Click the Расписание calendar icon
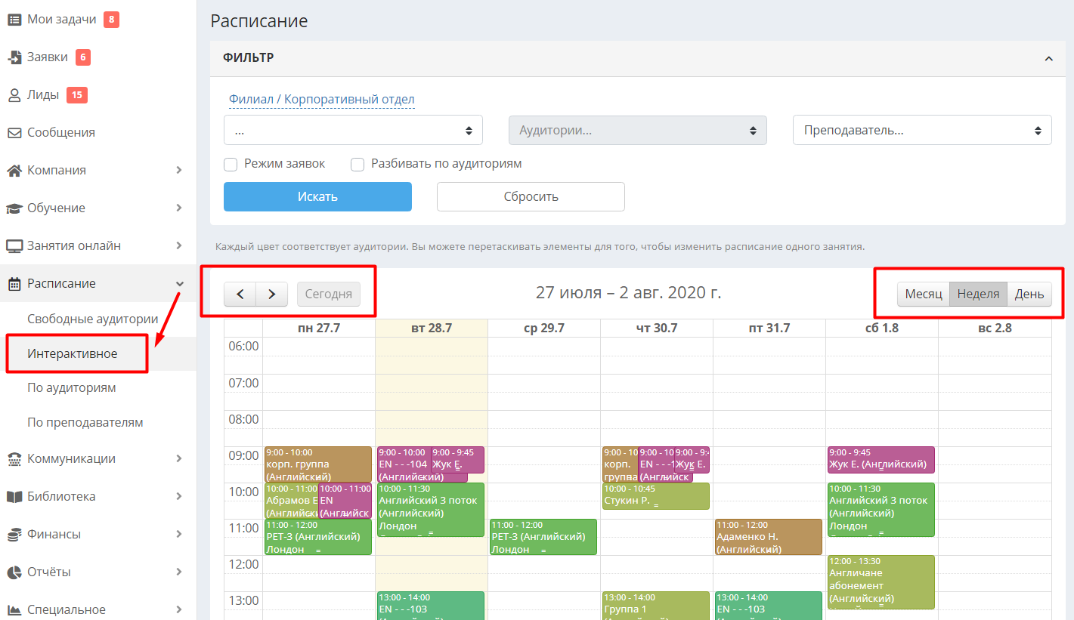Image resolution: width=1074 pixels, height=620 pixels. click(14, 284)
